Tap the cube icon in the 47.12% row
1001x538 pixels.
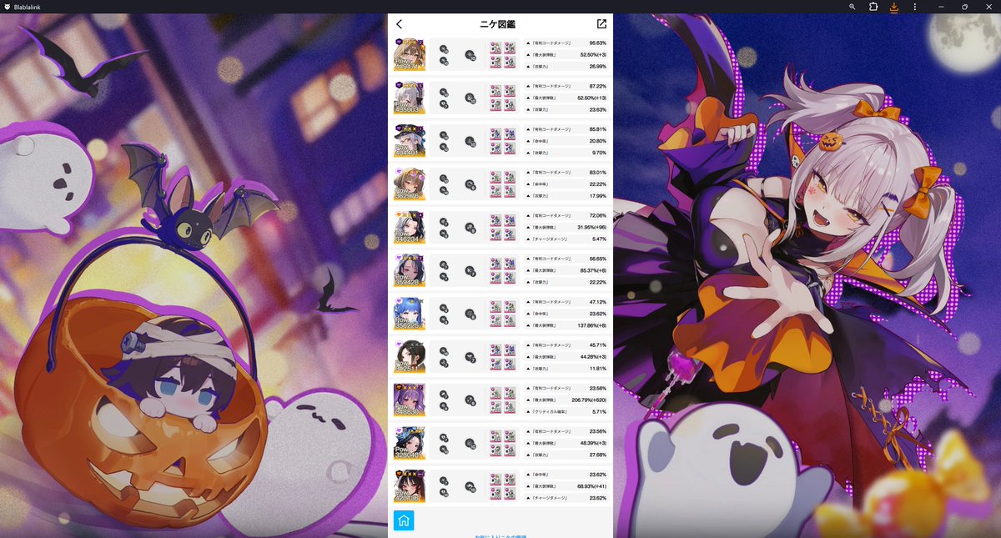coord(470,314)
